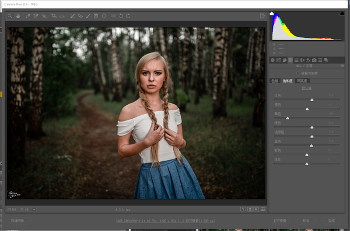Screen dimensions: 350x231
Task: Copy current settings to before icon
Action: (x=256, y=209)
